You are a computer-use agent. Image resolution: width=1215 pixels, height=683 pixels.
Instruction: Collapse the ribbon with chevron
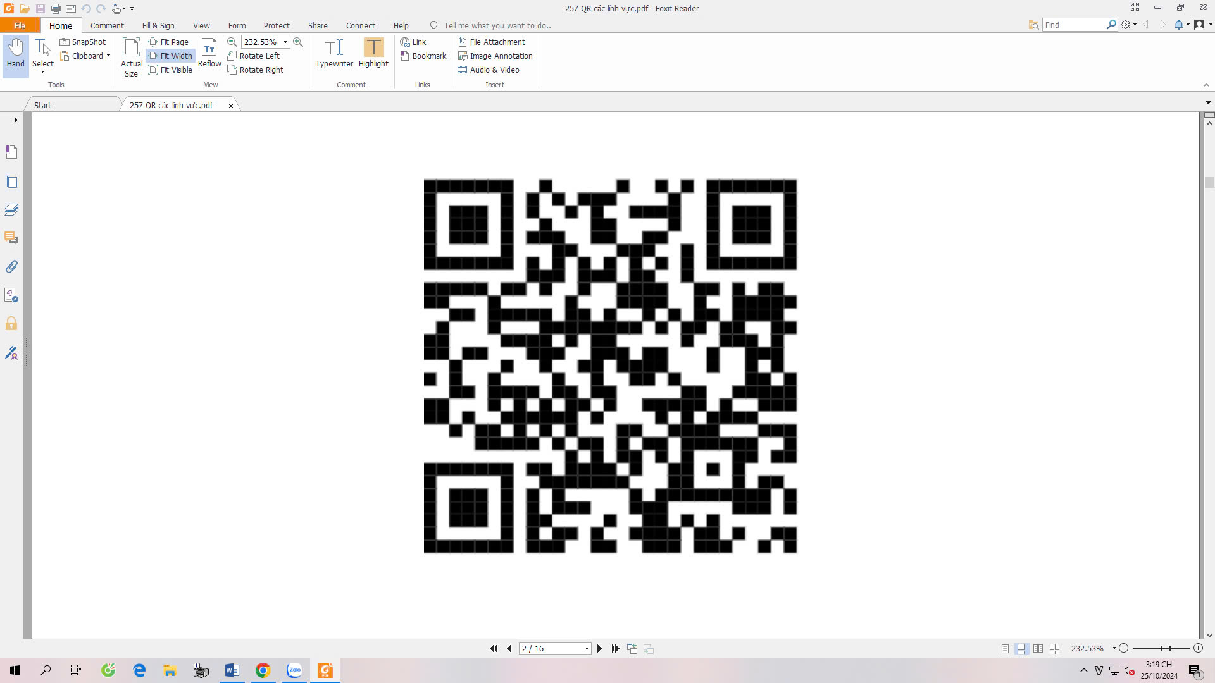coord(1206,85)
